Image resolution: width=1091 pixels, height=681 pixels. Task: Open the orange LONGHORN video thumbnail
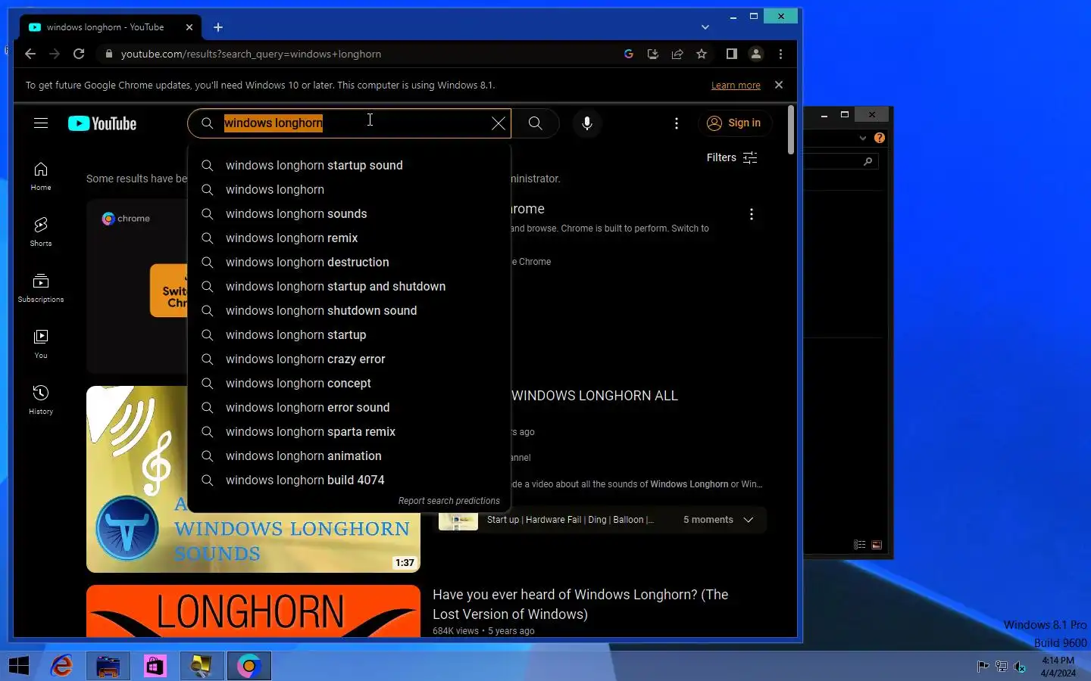pyautogui.click(x=253, y=611)
